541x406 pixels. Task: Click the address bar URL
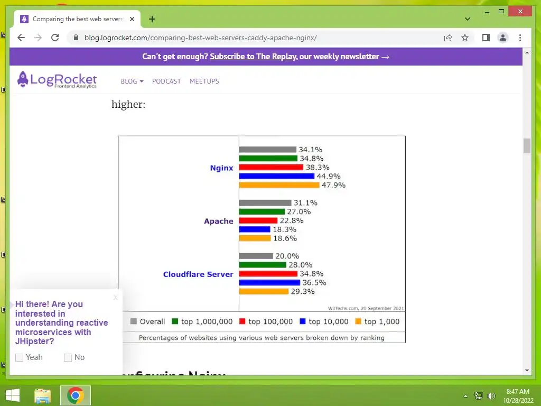click(200, 38)
